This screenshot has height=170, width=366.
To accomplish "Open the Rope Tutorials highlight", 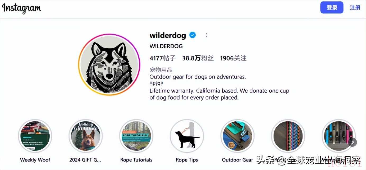I will click(x=136, y=136).
